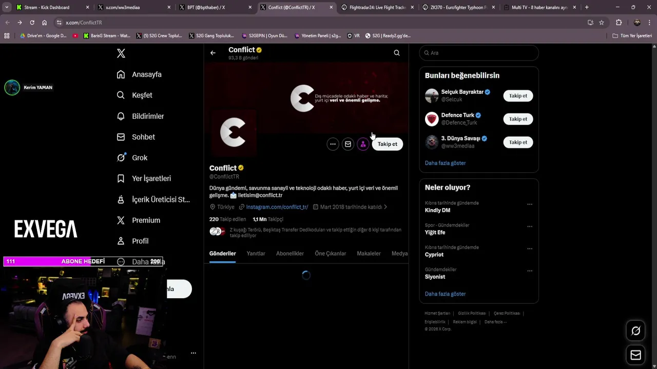
Task: Open Yer İşaretleri in the sidebar
Action: (144, 178)
